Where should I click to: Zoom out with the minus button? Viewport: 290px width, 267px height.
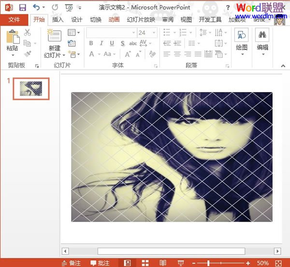(194, 263)
